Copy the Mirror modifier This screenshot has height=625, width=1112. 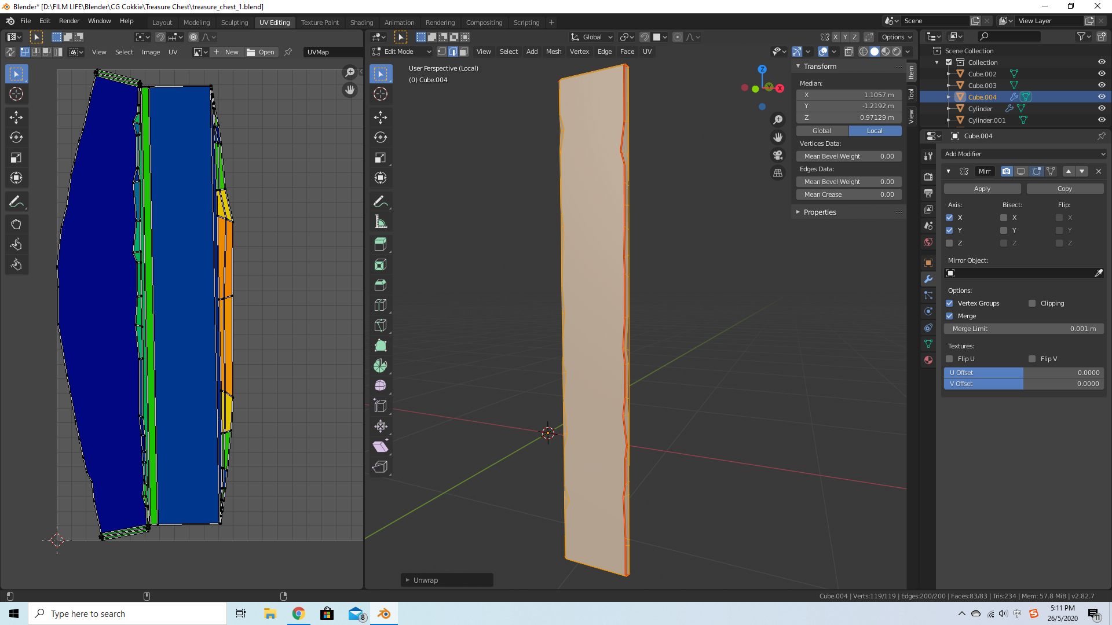(1065, 189)
